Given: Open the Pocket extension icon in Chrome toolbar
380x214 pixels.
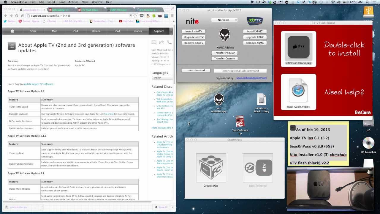Looking at the screenshot, I should pyautogui.click(x=142, y=16).
